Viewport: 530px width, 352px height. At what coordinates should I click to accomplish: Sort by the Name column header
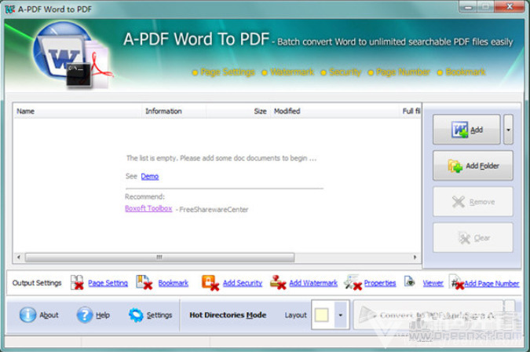tap(77, 112)
